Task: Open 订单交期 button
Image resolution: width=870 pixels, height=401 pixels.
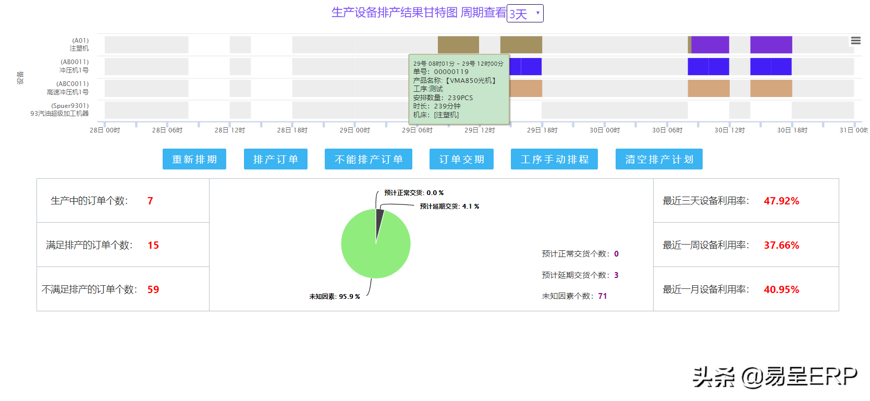Action: coord(461,159)
